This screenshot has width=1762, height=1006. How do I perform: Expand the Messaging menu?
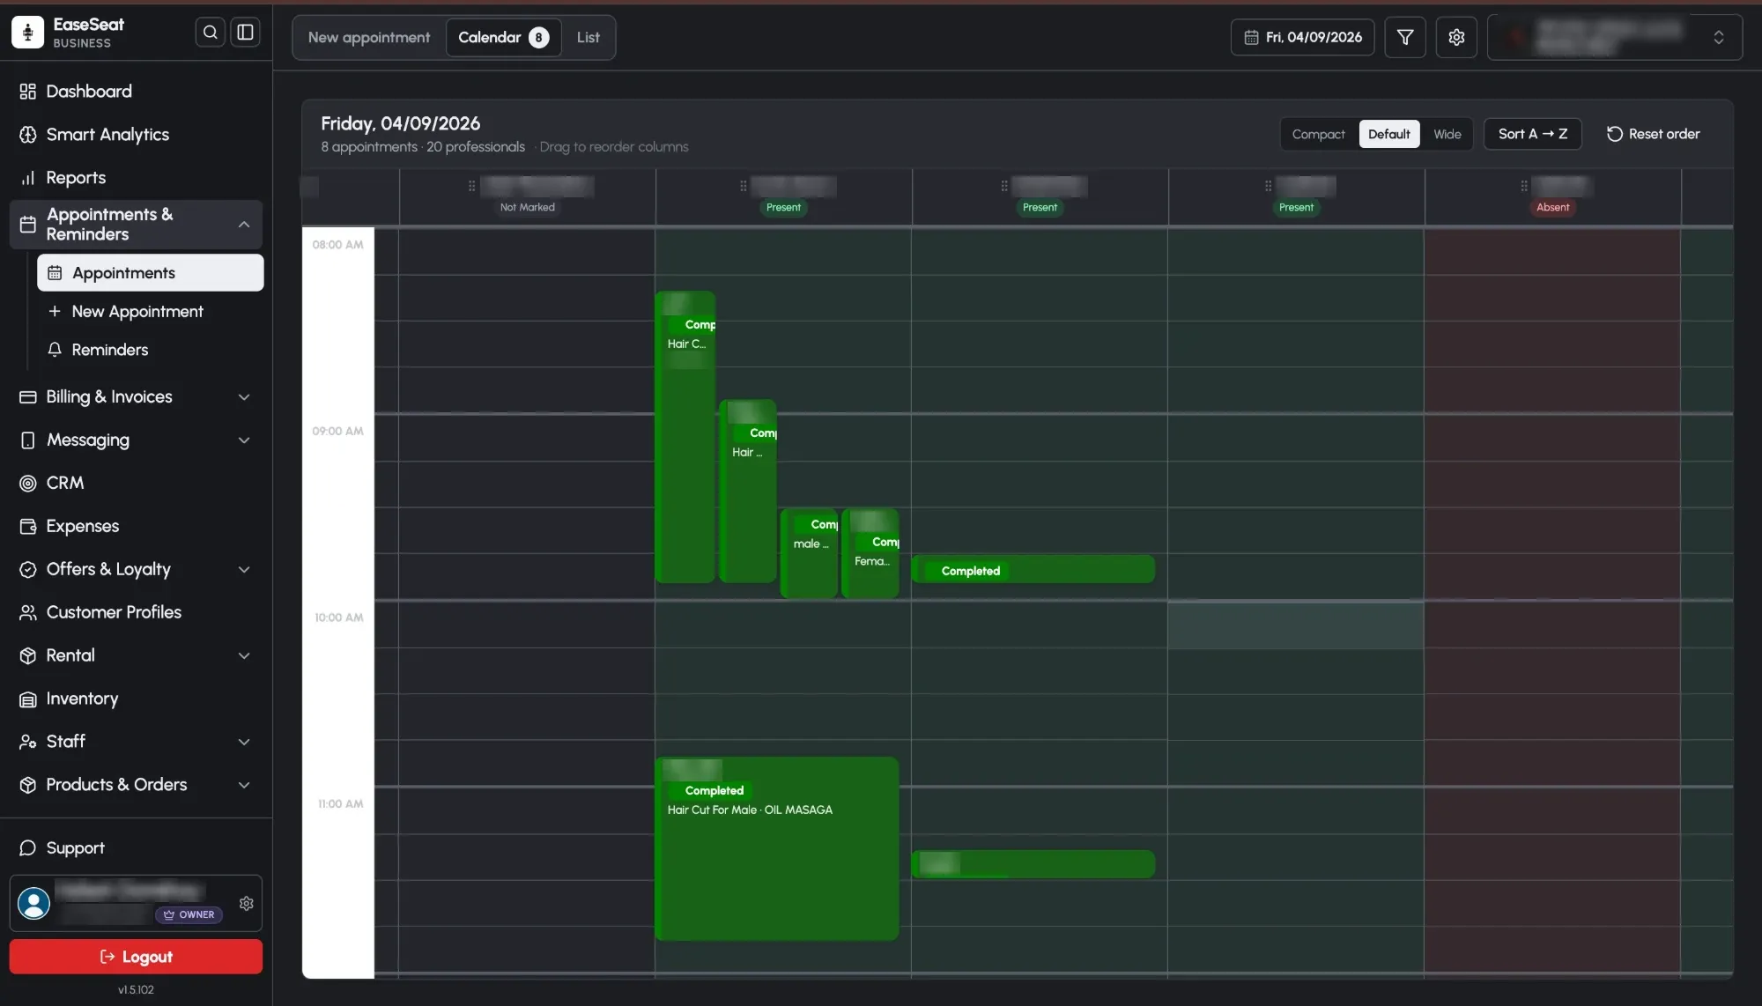(136, 440)
